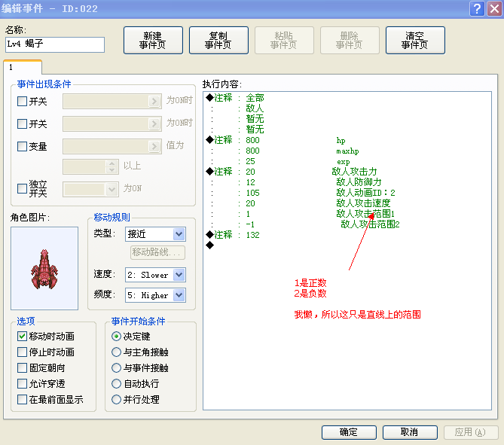This screenshot has height=445, width=504.
Task: Select the 与主角接触 trigger radio button
Action: pos(116,352)
